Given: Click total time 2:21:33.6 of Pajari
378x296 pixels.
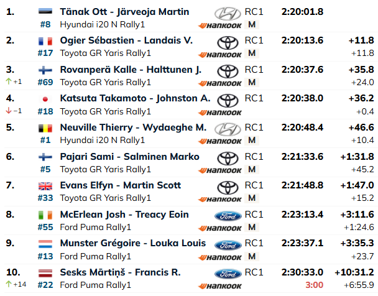Looking at the screenshot, I should pos(302,157).
